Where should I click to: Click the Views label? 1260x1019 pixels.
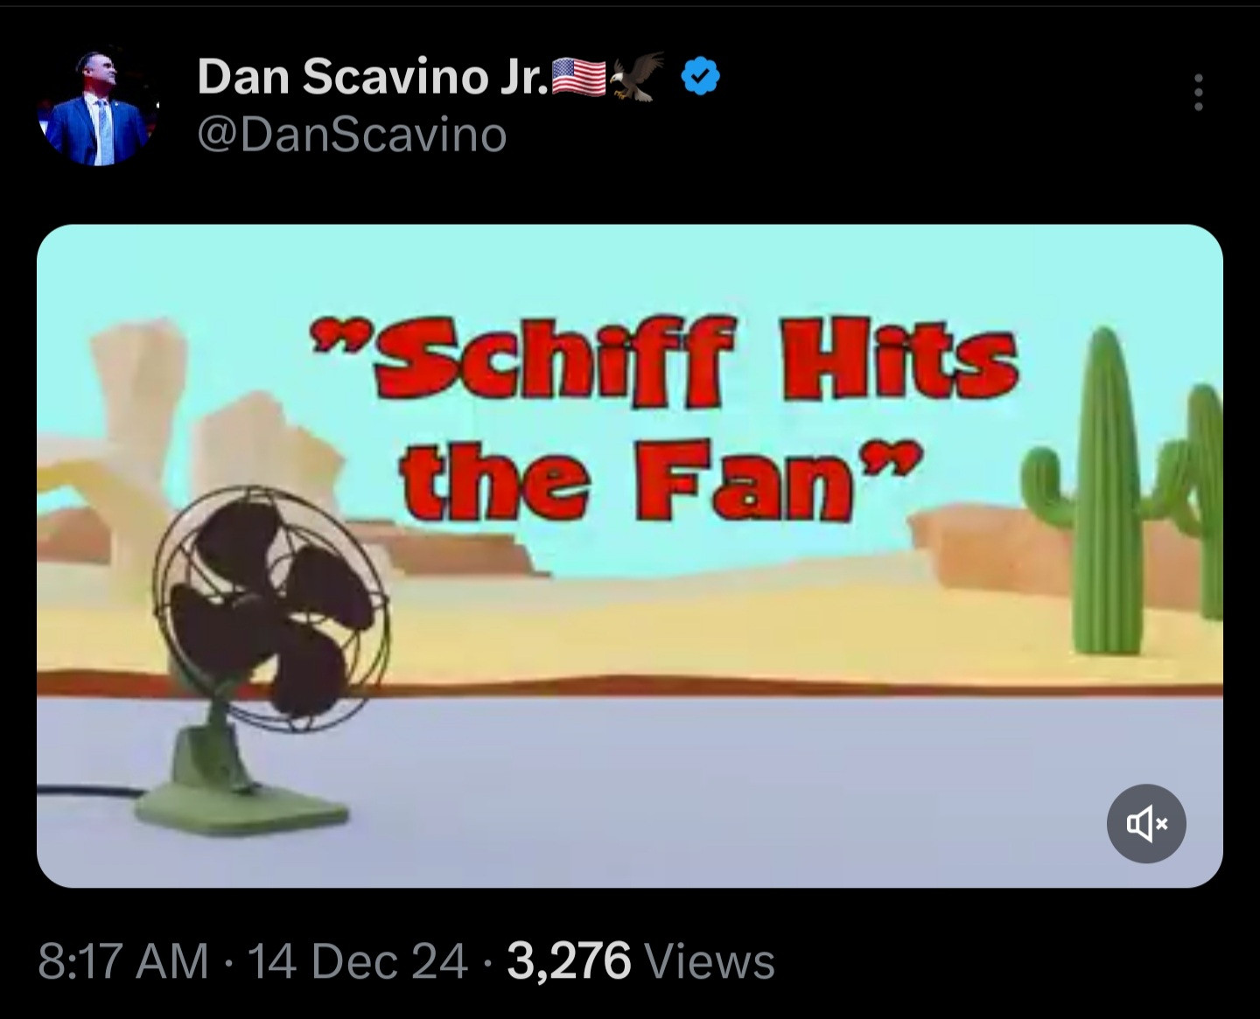pyautogui.click(x=710, y=960)
